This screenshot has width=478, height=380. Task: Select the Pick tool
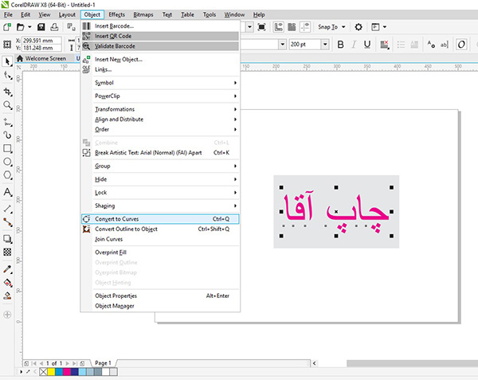pos(7,61)
